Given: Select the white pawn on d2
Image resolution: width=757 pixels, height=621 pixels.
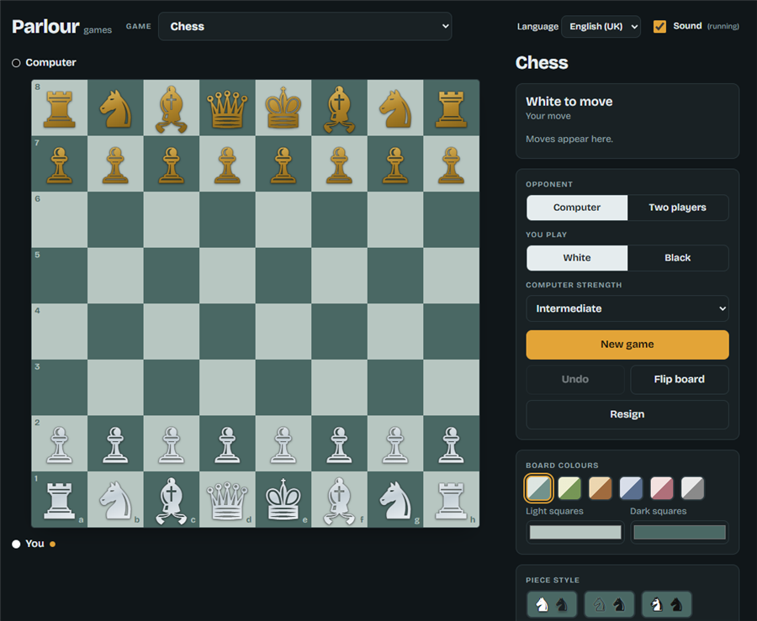Looking at the screenshot, I should [x=227, y=444].
